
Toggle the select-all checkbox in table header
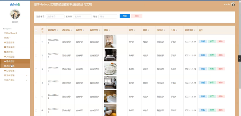click(x=36, y=30)
